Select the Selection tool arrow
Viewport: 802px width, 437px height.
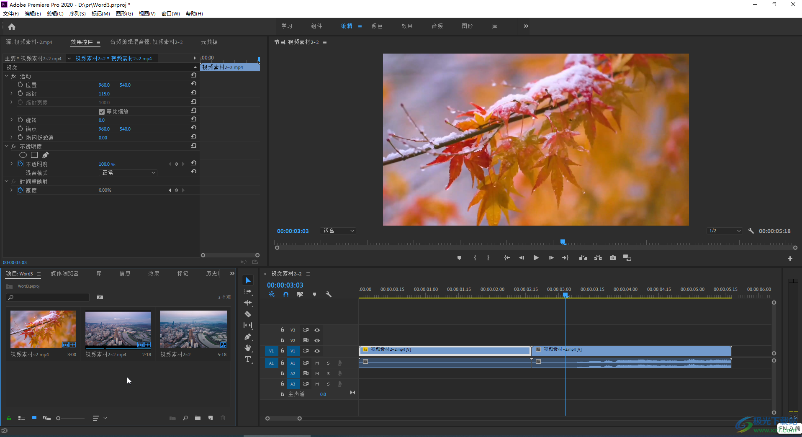coord(248,280)
